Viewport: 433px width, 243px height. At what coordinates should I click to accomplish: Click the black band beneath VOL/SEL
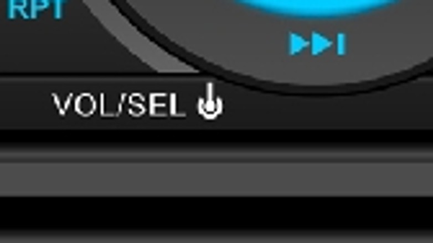coord(216,138)
